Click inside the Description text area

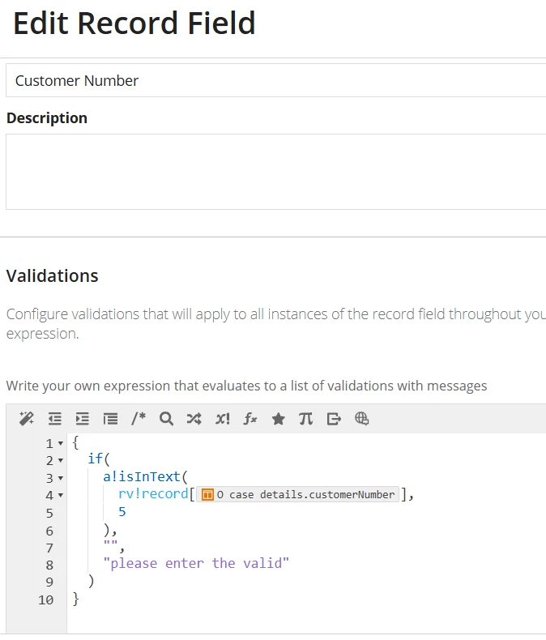276,172
